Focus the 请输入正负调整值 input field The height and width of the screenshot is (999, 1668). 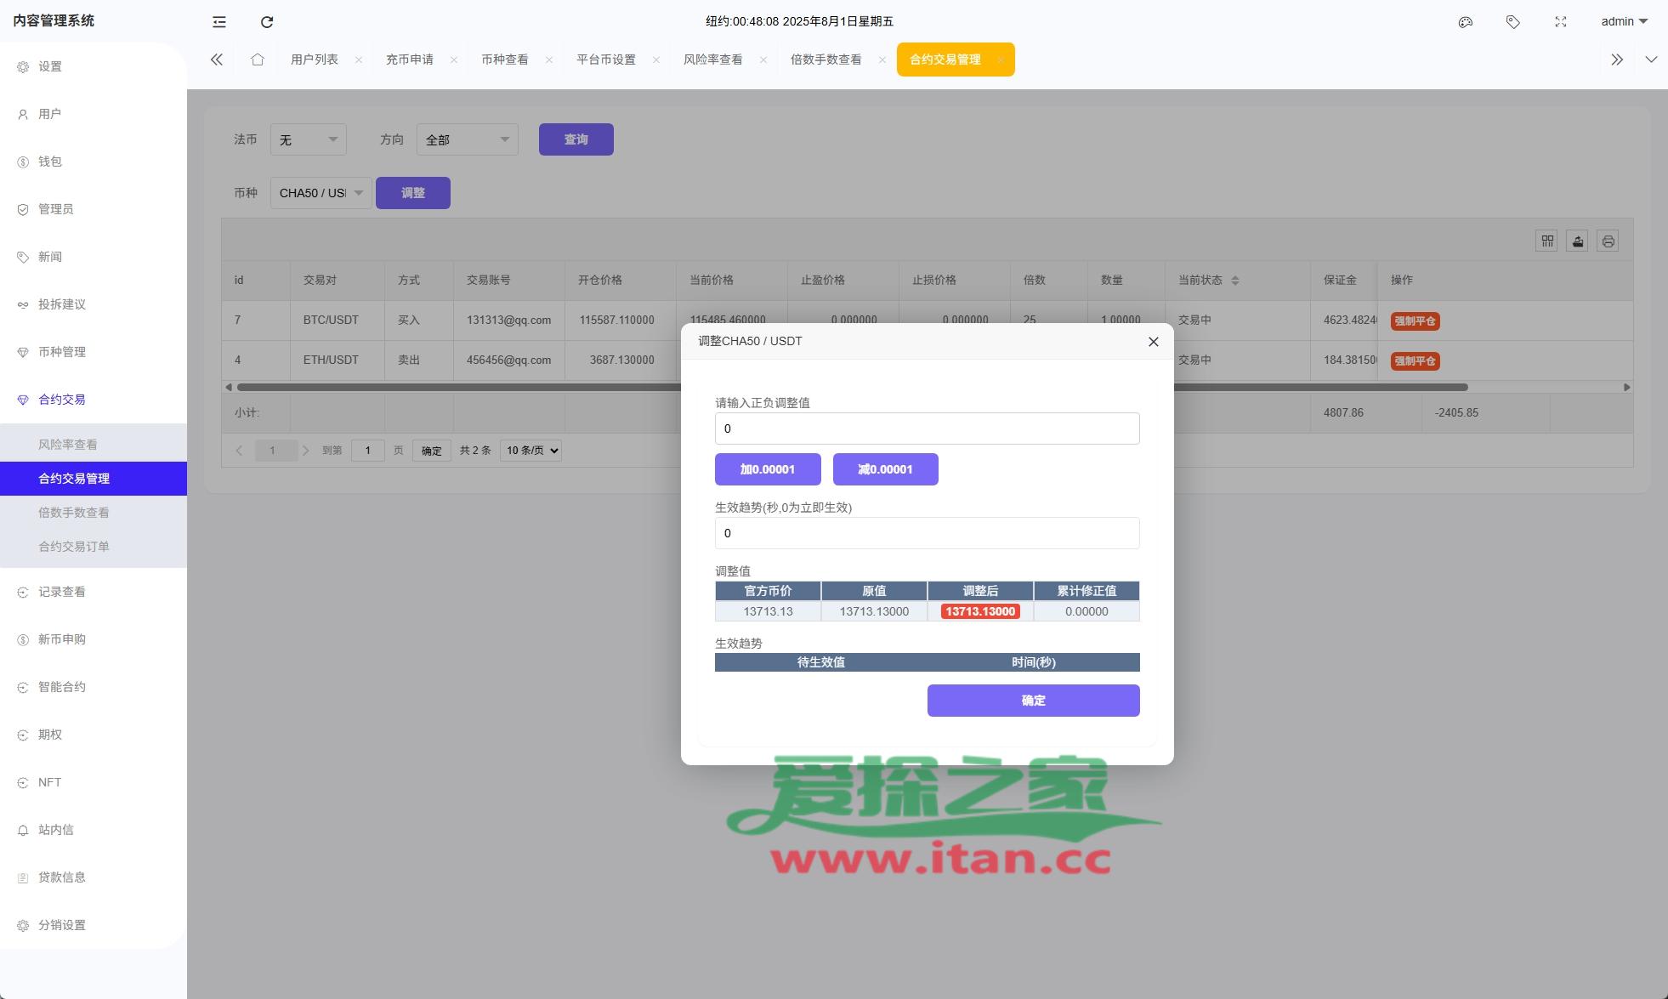click(927, 429)
